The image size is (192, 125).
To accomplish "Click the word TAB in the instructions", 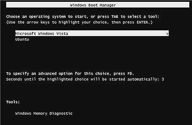I will click(123, 17).
